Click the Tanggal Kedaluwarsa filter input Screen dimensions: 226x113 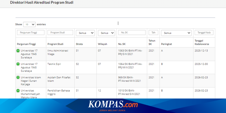click(204, 32)
